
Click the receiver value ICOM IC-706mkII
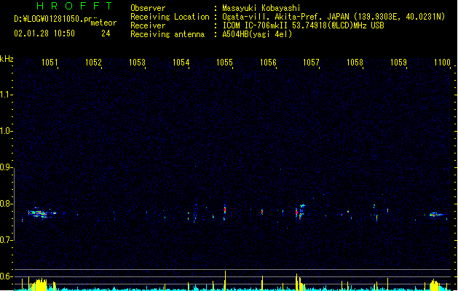[256, 25]
